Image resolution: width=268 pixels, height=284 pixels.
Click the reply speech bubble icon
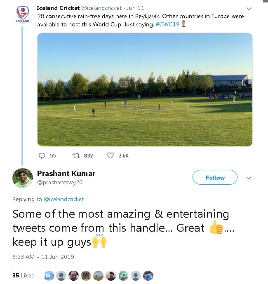point(42,156)
